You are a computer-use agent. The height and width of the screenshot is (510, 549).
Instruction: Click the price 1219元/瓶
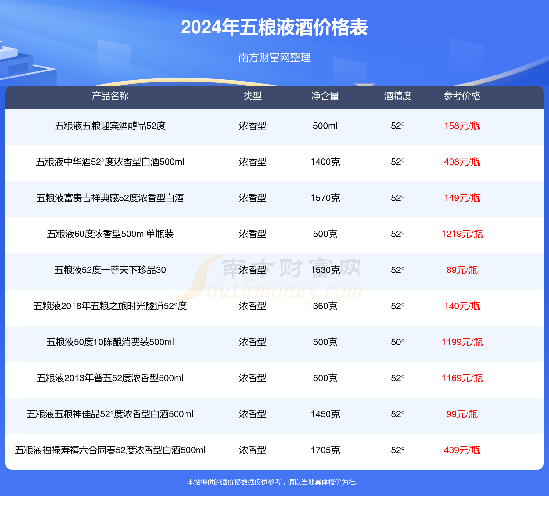[x=462, y=234]
